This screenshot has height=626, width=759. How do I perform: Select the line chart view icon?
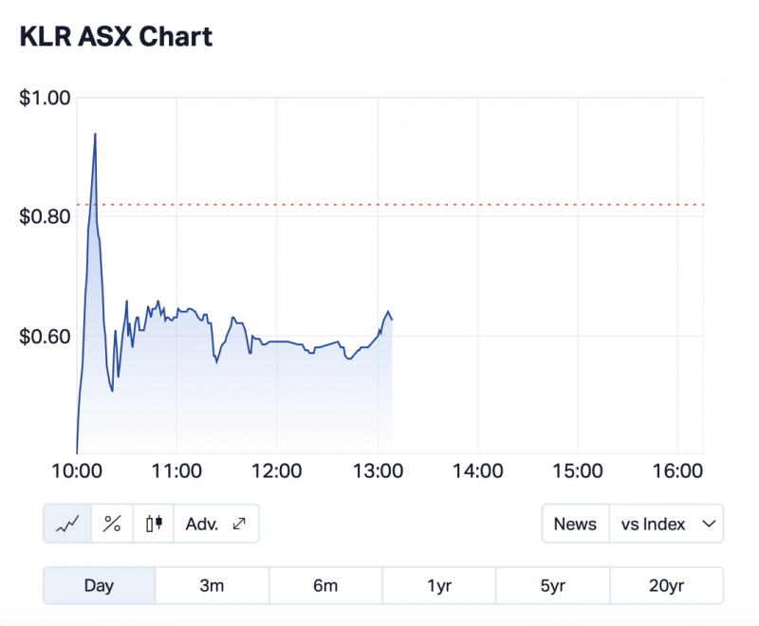pos(67,524)
